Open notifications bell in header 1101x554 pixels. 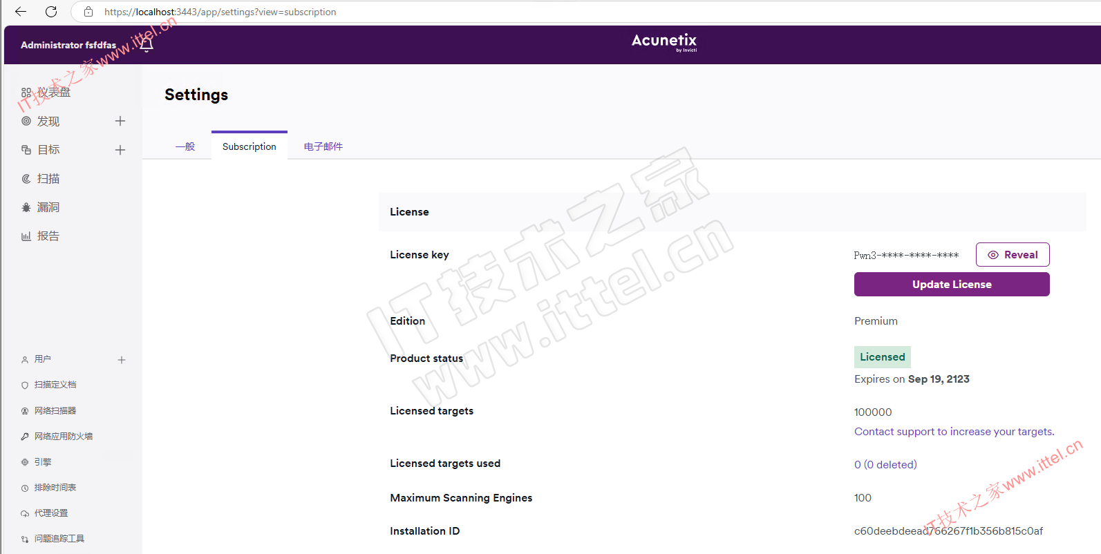click(147, 45)
